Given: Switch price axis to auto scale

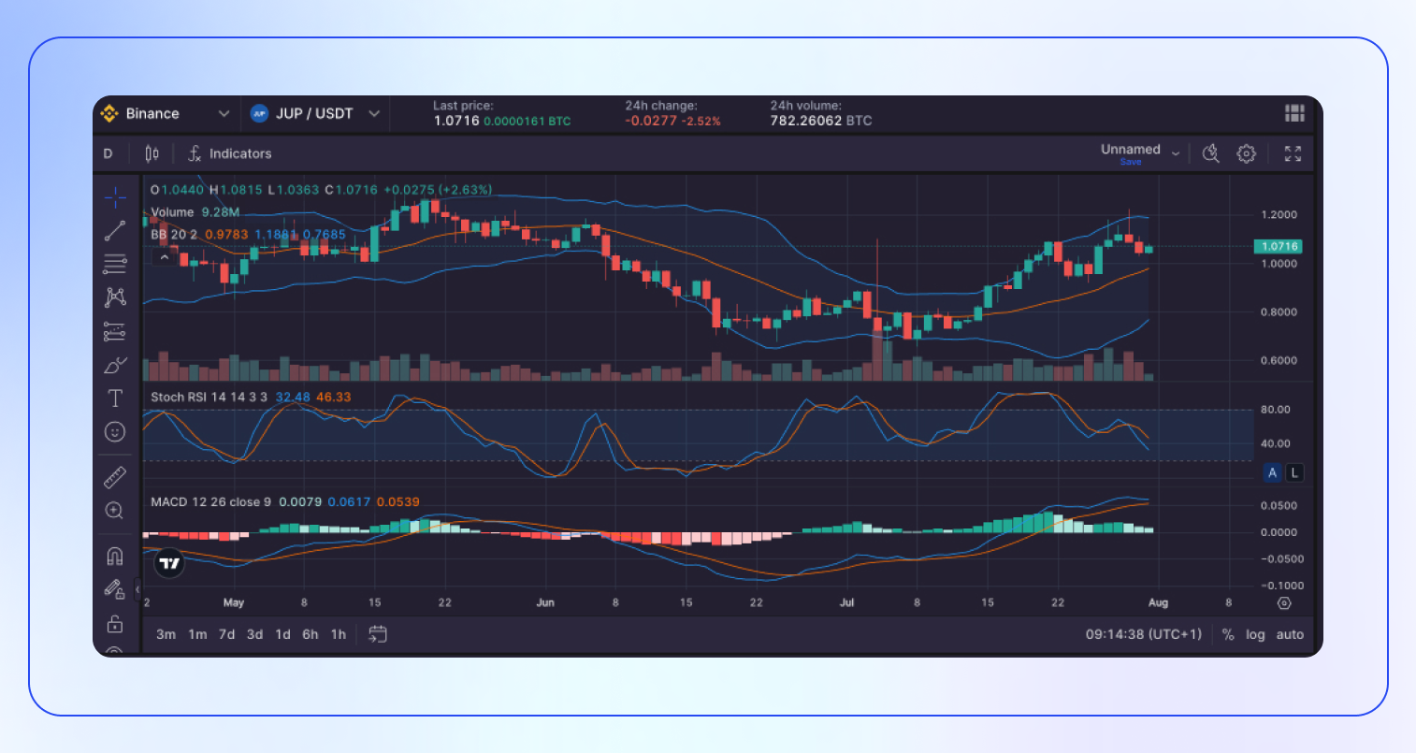Looking at the screenshot, I should click(x=1290, y=634).
